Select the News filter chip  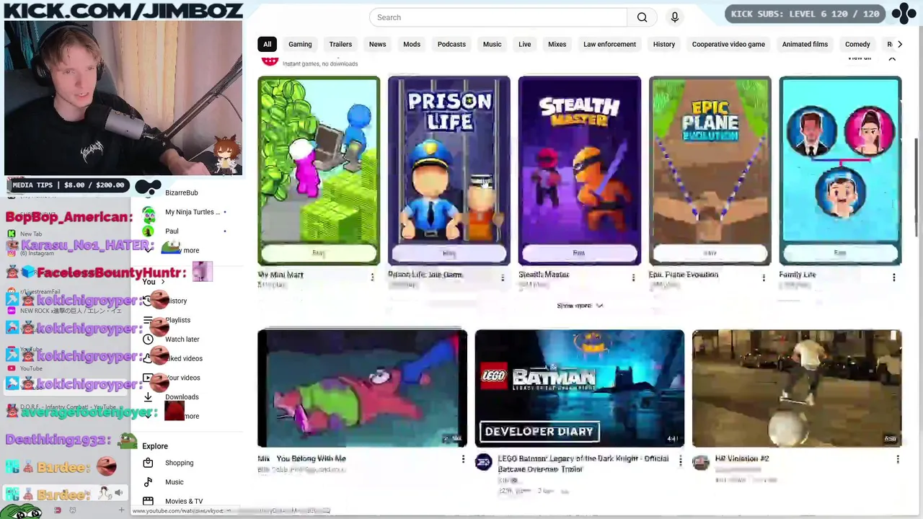tap(377, 44)
